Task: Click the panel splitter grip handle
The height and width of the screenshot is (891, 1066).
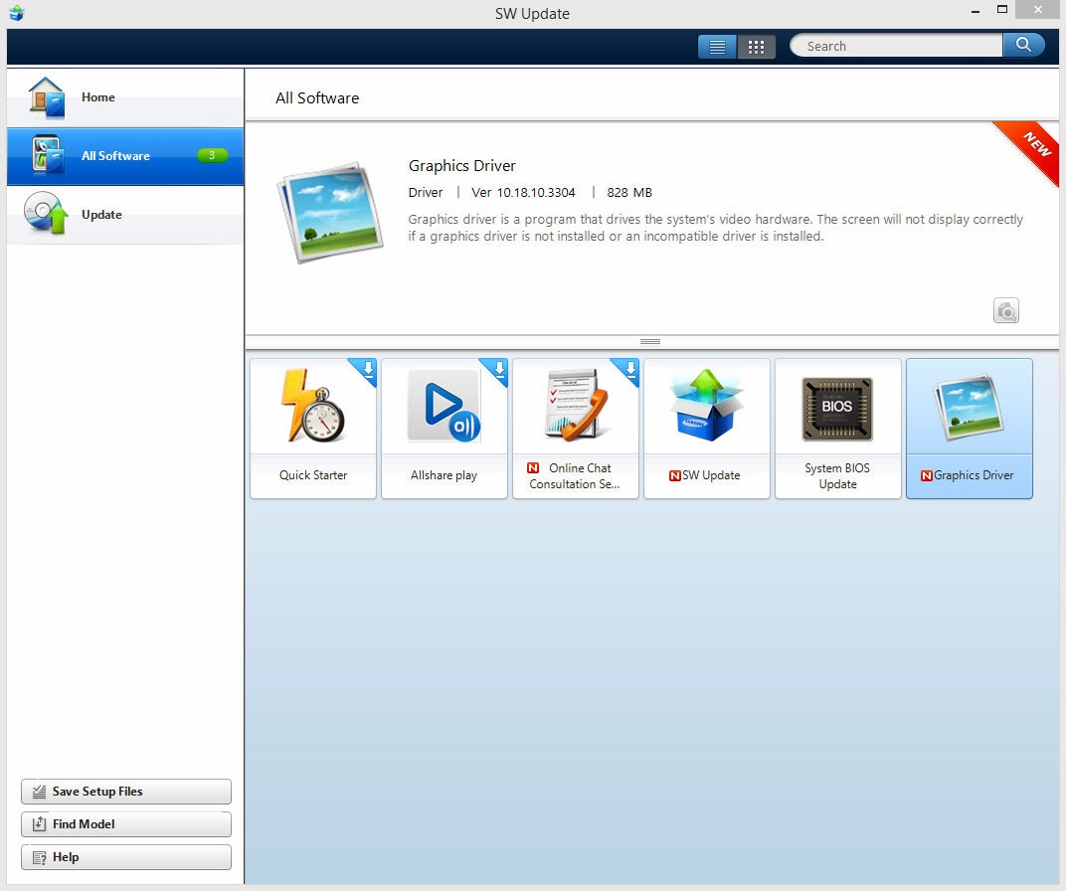Action: pyautogui.click(x=650, y=342)
